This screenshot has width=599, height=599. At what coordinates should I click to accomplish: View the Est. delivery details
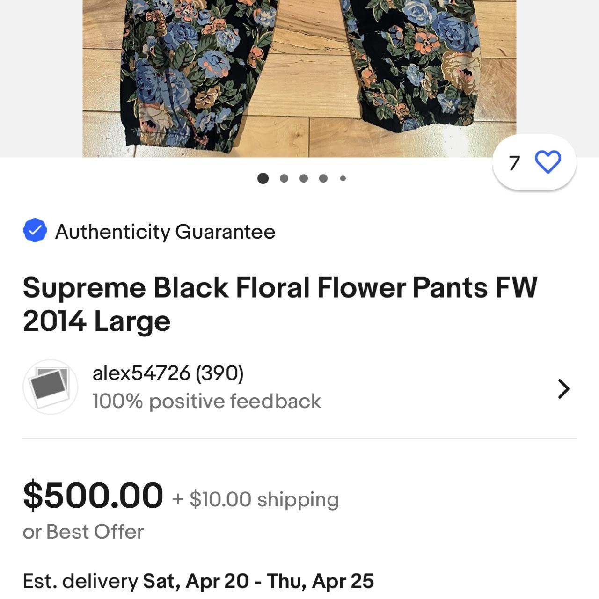198,582
